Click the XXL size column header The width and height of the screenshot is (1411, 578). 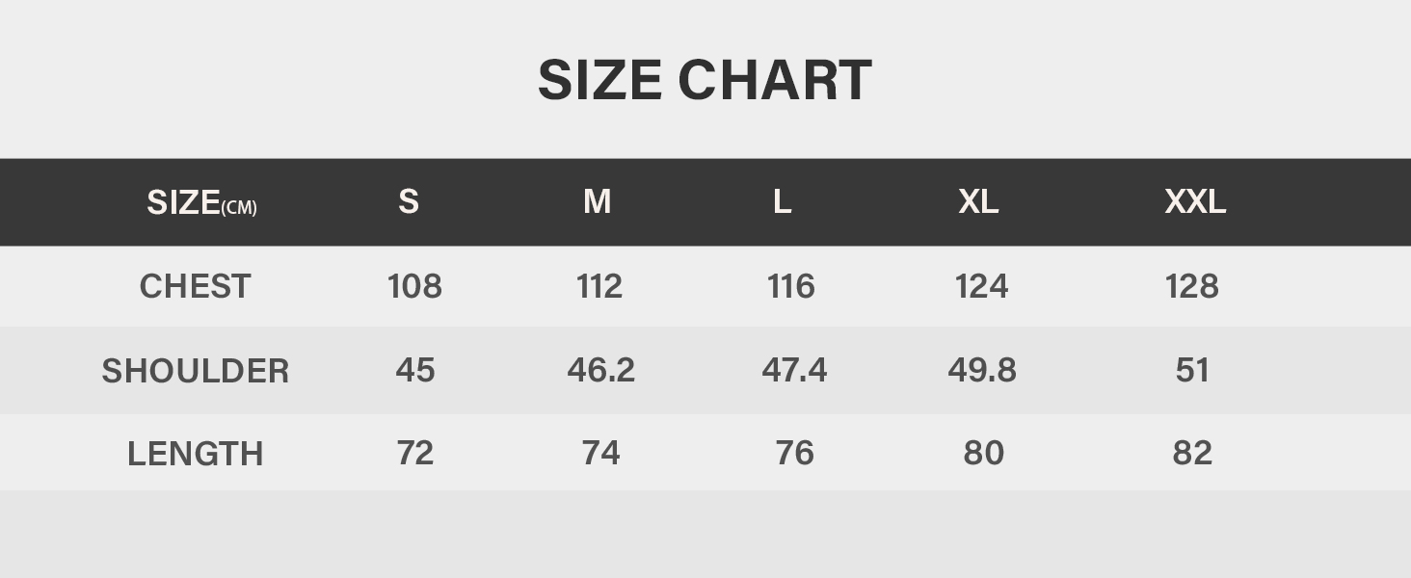[1195, 202]
